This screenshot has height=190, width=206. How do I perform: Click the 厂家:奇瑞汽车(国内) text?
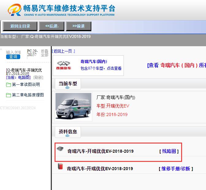(116, 97)
